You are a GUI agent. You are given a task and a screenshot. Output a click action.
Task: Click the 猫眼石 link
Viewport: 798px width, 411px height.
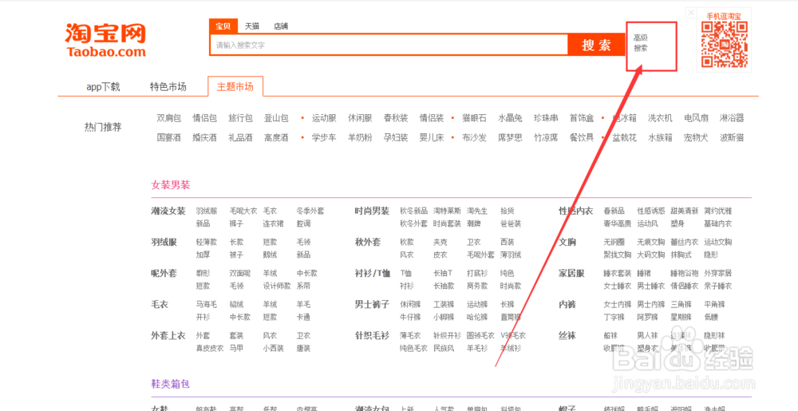(x=474, y=118)
